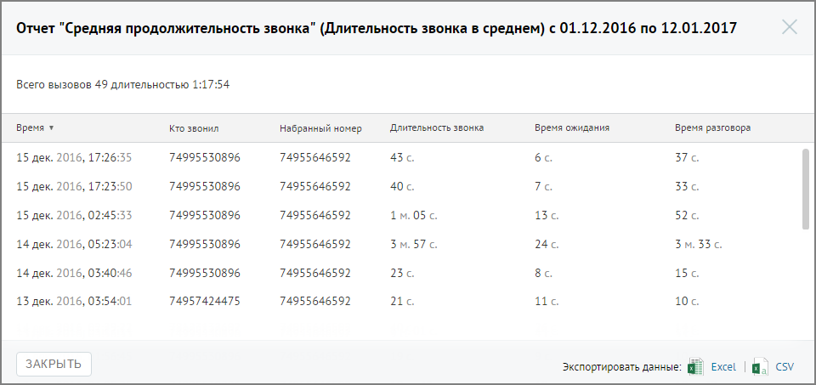Screen dimensions: 816x385
Task: Open the Excel export link
Action: point(723,367)
